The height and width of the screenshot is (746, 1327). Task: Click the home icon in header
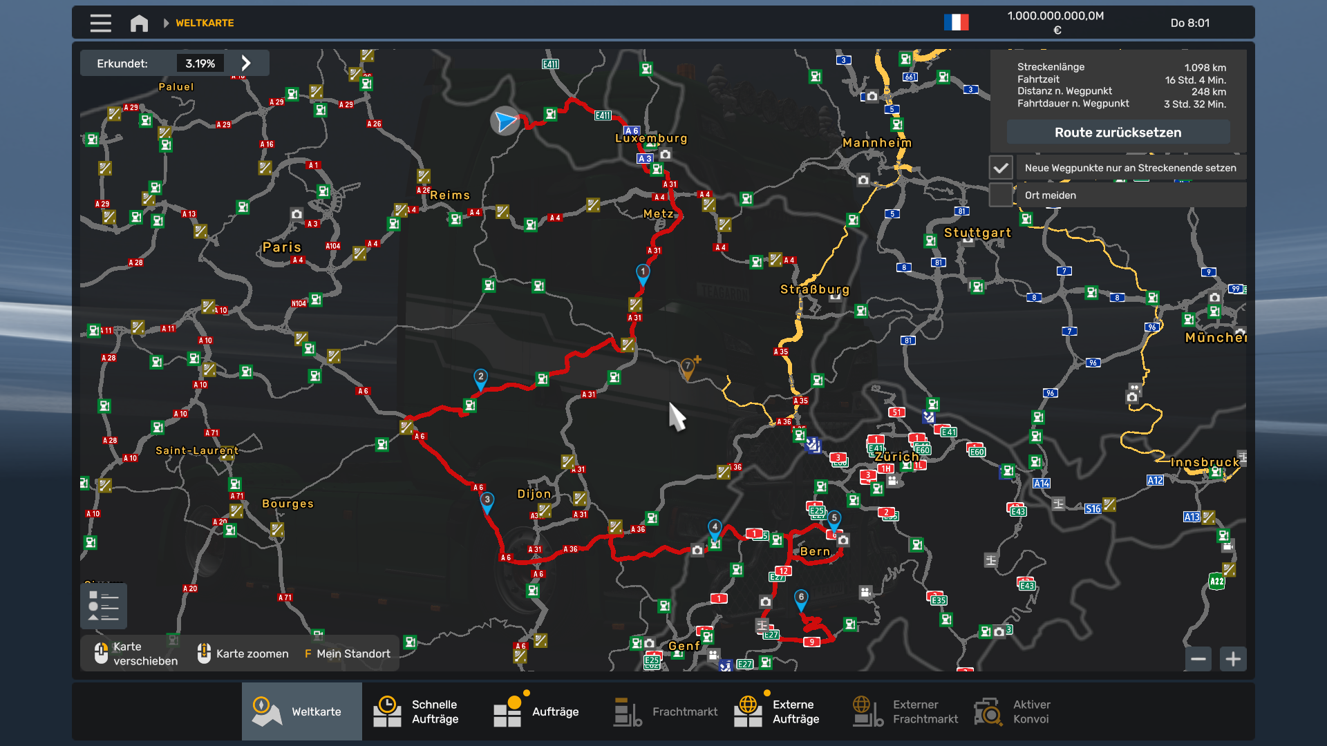pyautogui.click(x=139, y=23)
